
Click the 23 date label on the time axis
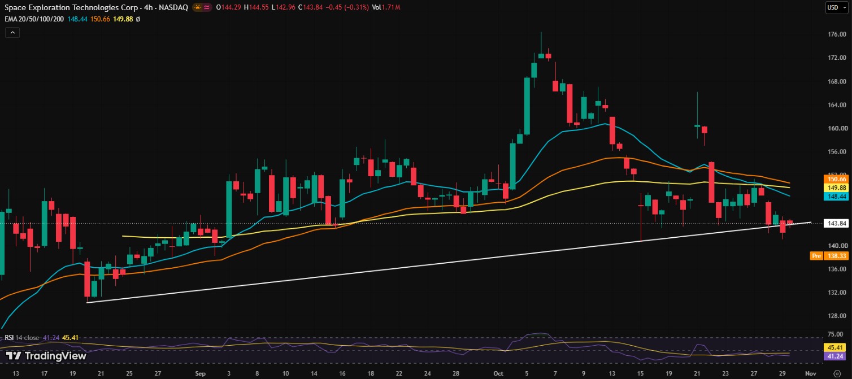(x=725, y=373)
